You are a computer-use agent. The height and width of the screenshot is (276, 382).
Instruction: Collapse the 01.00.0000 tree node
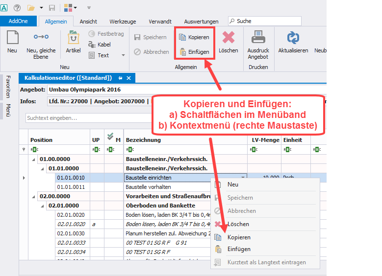(33, 159)
